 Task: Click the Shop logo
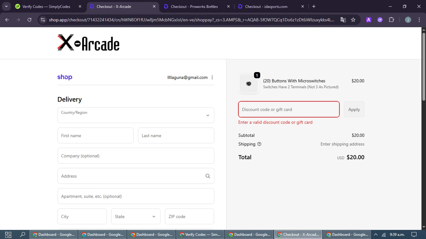[x=65, y=77]
